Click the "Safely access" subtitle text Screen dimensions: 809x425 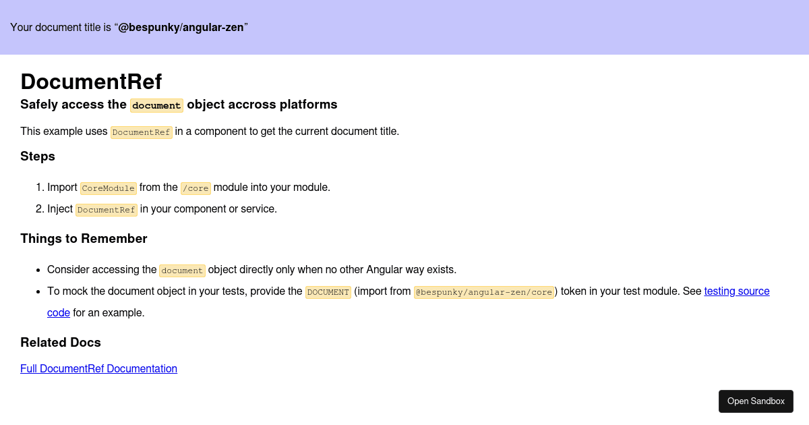pyautogui.click(x=74, y=104)
